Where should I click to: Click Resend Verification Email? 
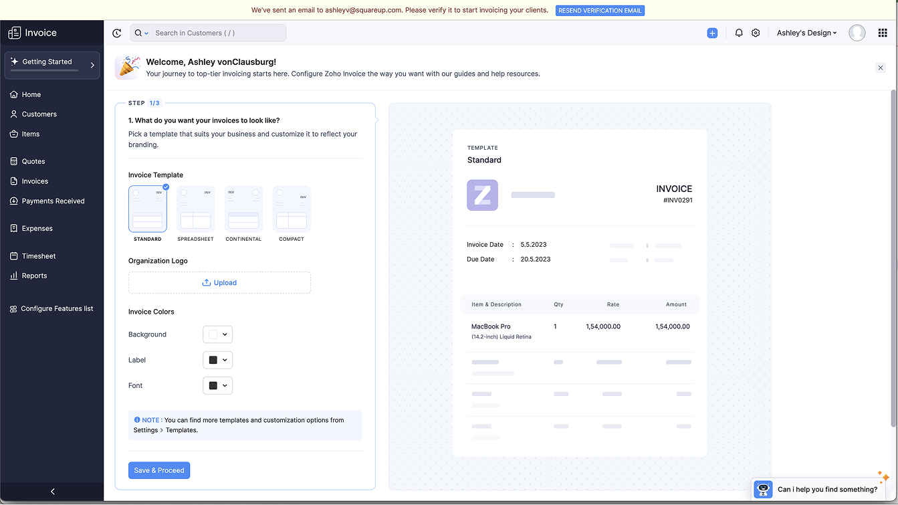(x=599, y=10)
